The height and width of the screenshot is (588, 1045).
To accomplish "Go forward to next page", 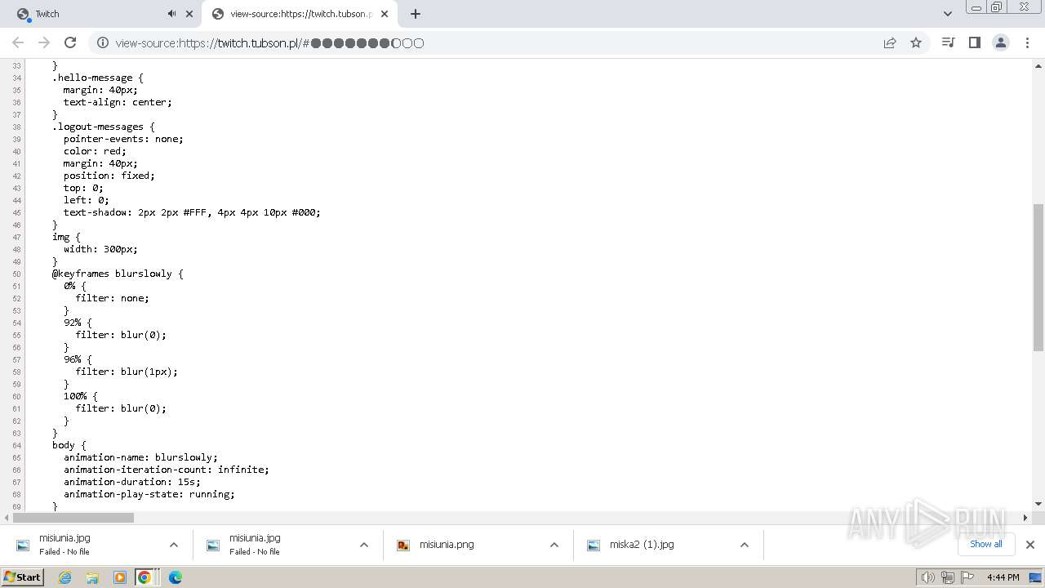I will 44,42.
